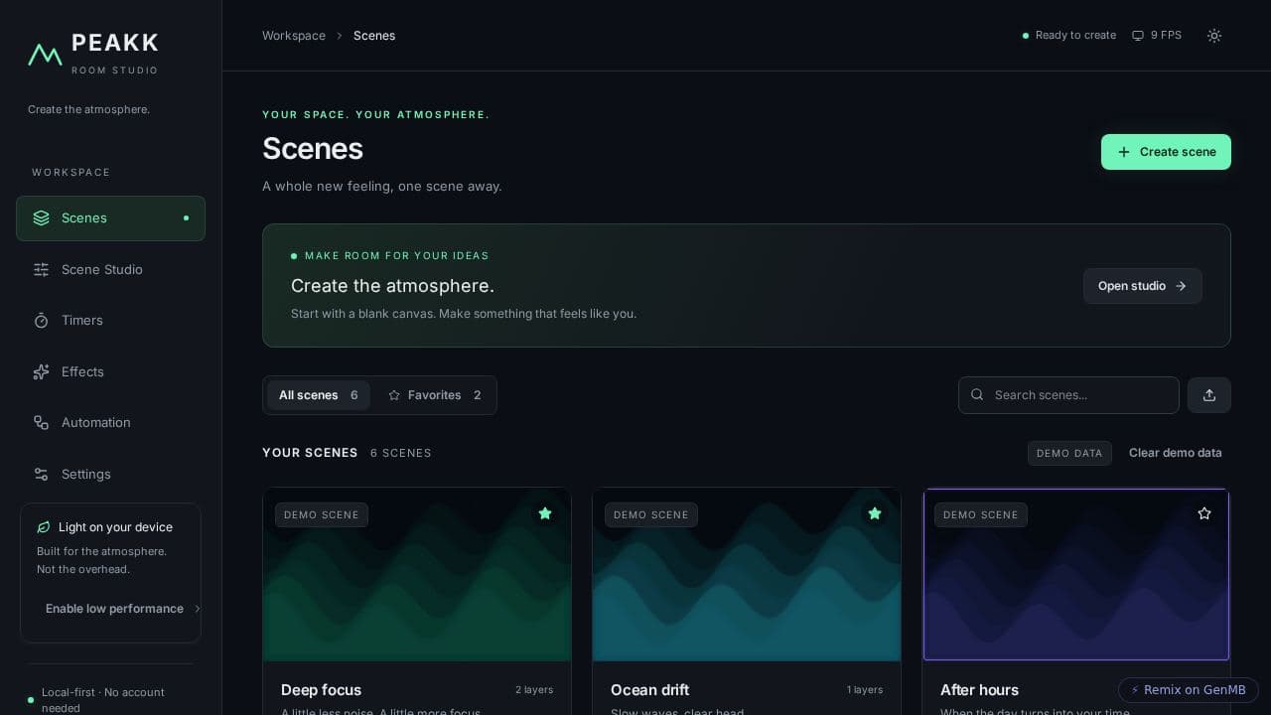The width and height of the screenshot is (1271, 715).
Task: Click the Scenes breadcrumb text
Action: coord(374,36)
